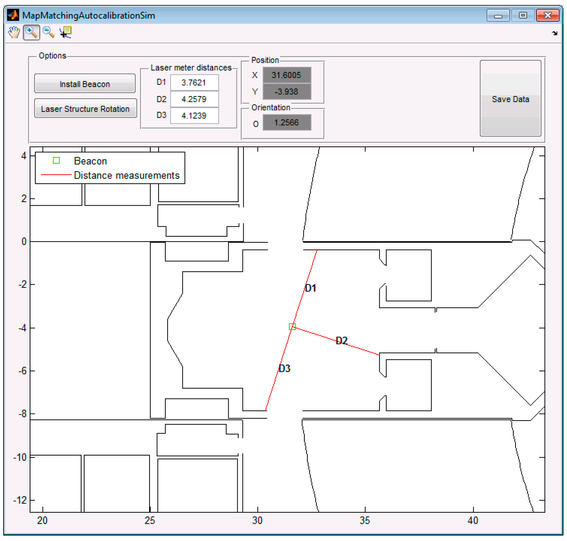Activate the Data Cursor tool
The width and height of the screenshot is (567, 541).
(x=66, y=32)
